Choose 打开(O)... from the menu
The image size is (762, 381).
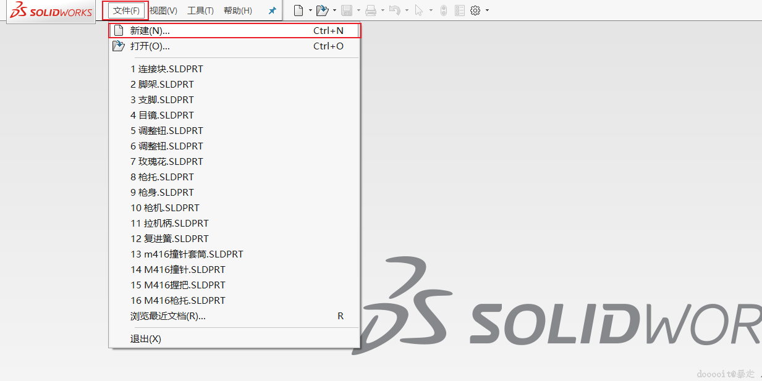pos(234,46)
